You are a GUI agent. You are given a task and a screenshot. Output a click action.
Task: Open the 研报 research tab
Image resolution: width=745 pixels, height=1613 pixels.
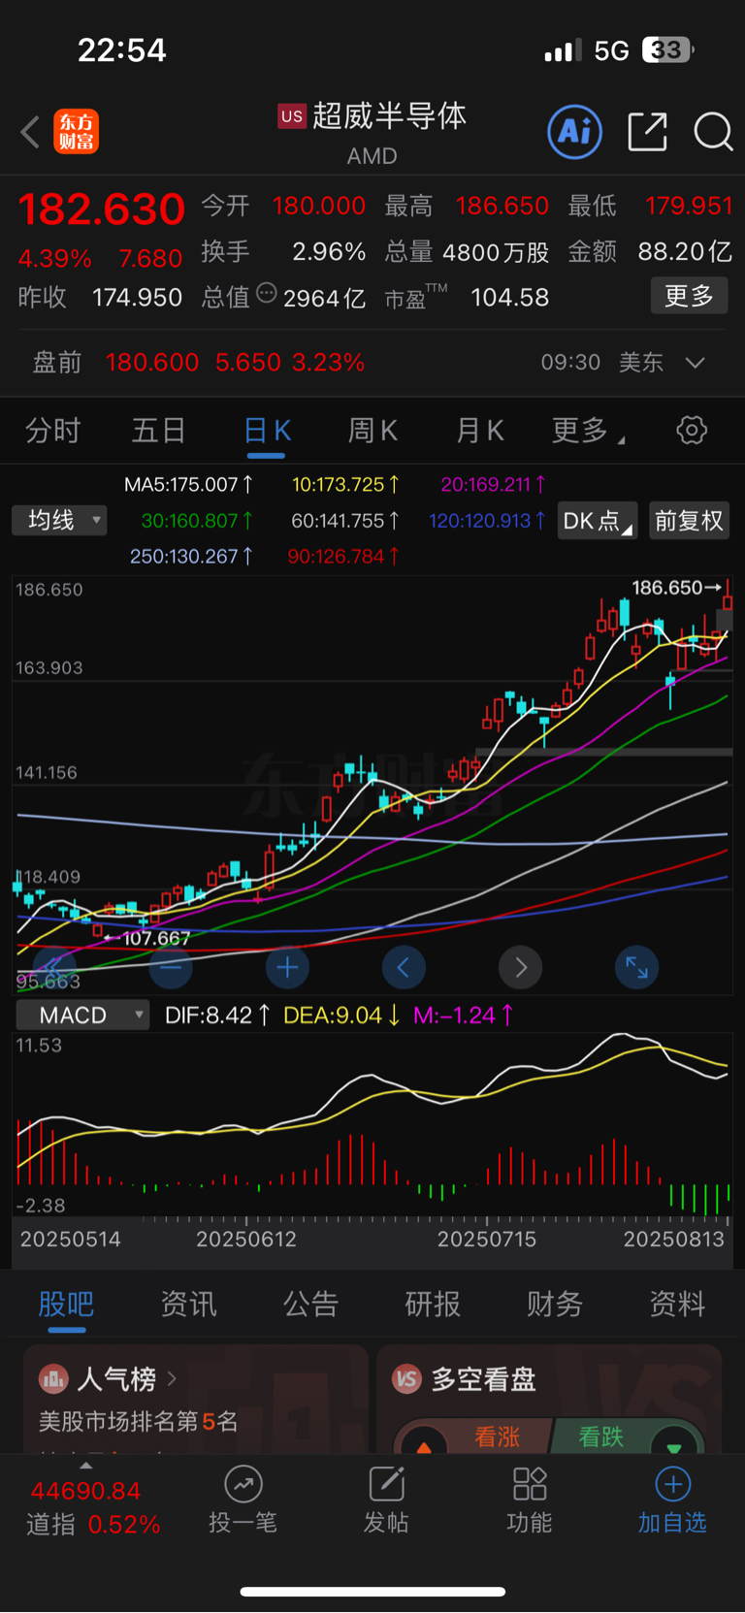point(433,1304)
